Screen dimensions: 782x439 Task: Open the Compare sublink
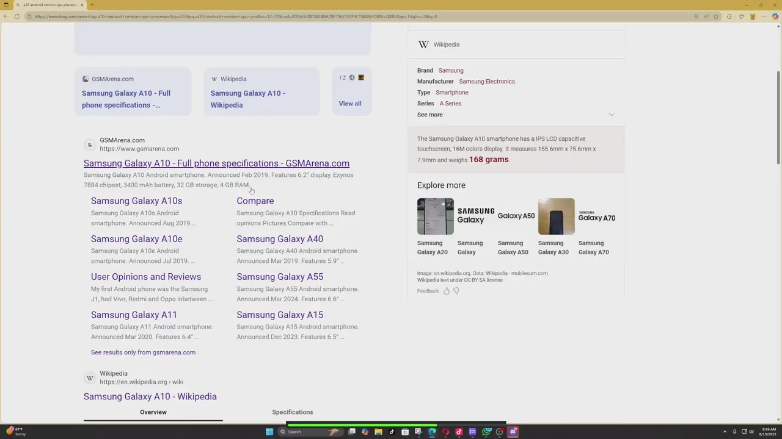point(255,201)
